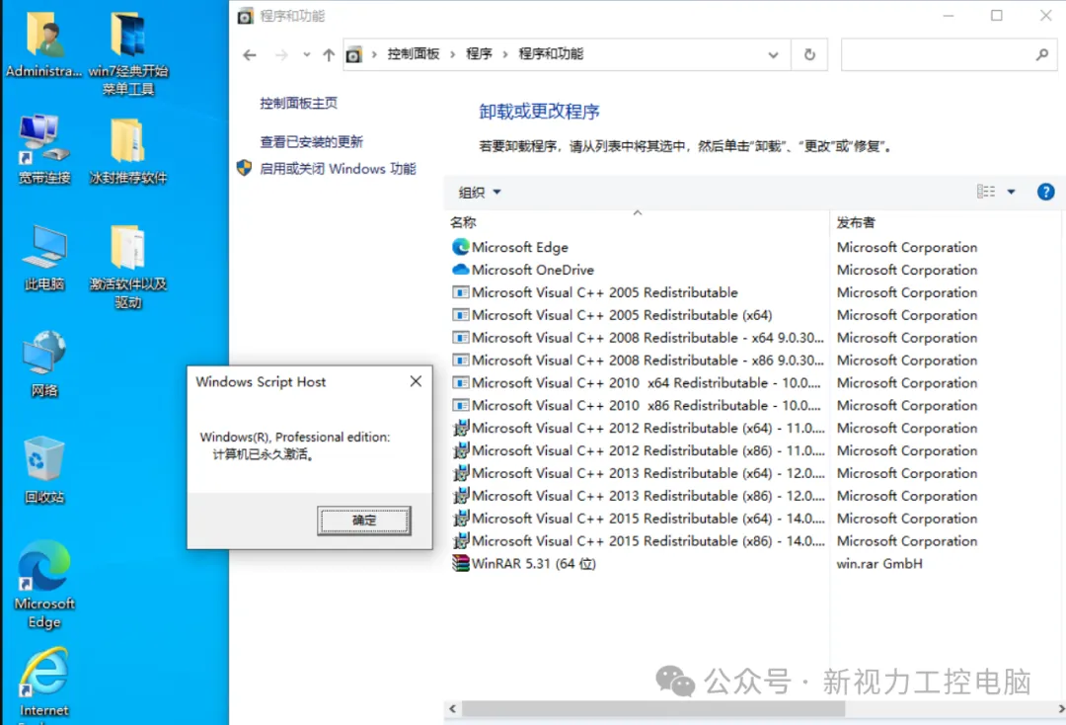Select Visual C++ 2008 Redistributable x64 row
Image resolution: width=1066 pixels, height=725 pixels.
637,338
